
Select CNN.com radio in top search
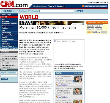click(x=29, y=11)
